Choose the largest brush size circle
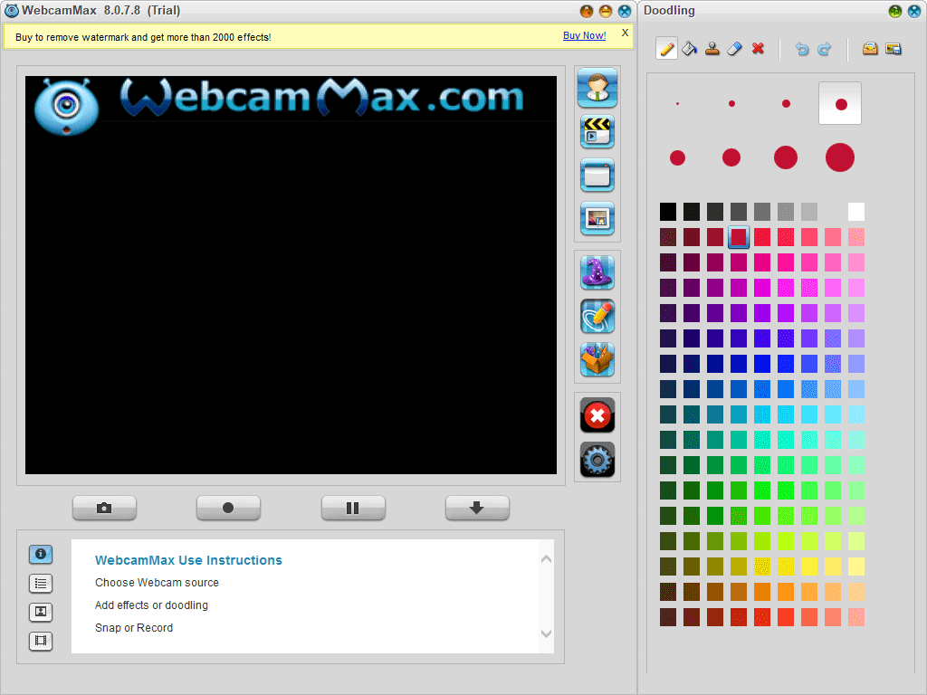 [840, 157]
